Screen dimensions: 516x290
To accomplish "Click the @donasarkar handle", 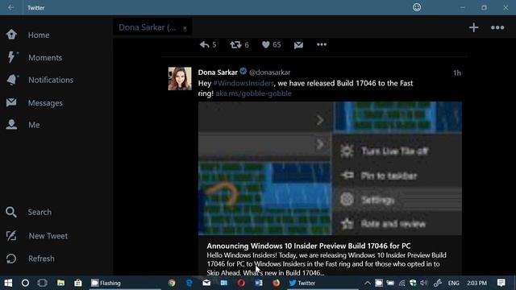I will coord(269,72).
